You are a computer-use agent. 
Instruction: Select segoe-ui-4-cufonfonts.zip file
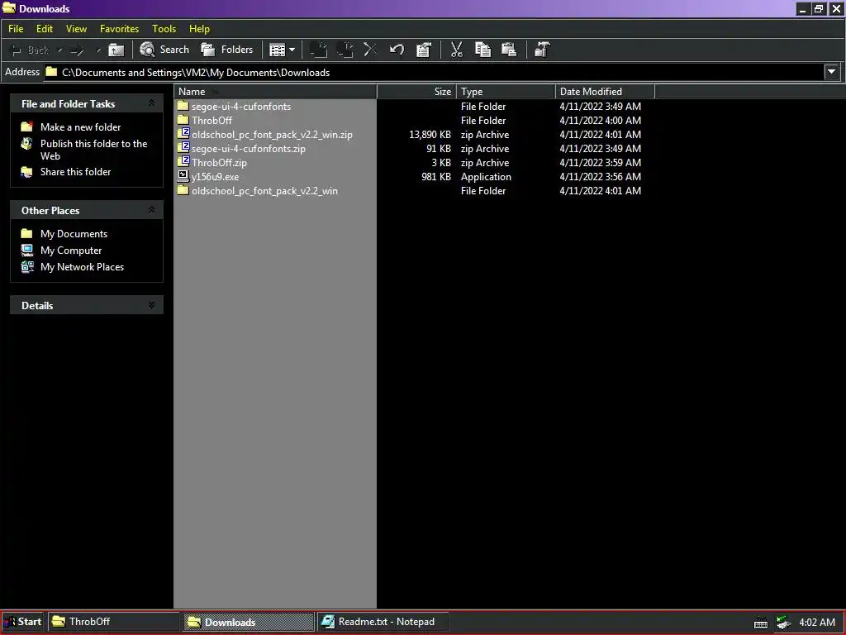pyautogui.click(x=248, y=149)
